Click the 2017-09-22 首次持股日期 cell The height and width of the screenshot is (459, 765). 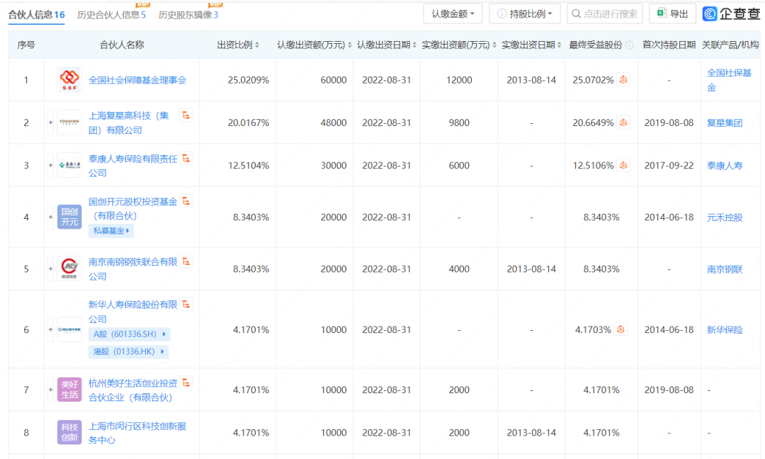[669, 166]
